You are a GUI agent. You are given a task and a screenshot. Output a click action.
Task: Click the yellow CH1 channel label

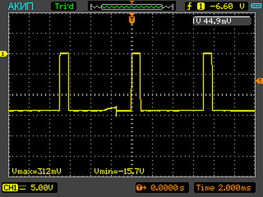(x=10, y=188)
